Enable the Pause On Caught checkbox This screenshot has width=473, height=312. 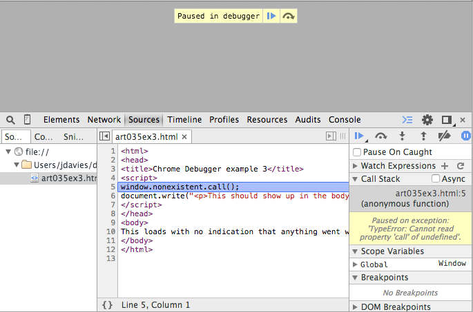coord(357,152)
